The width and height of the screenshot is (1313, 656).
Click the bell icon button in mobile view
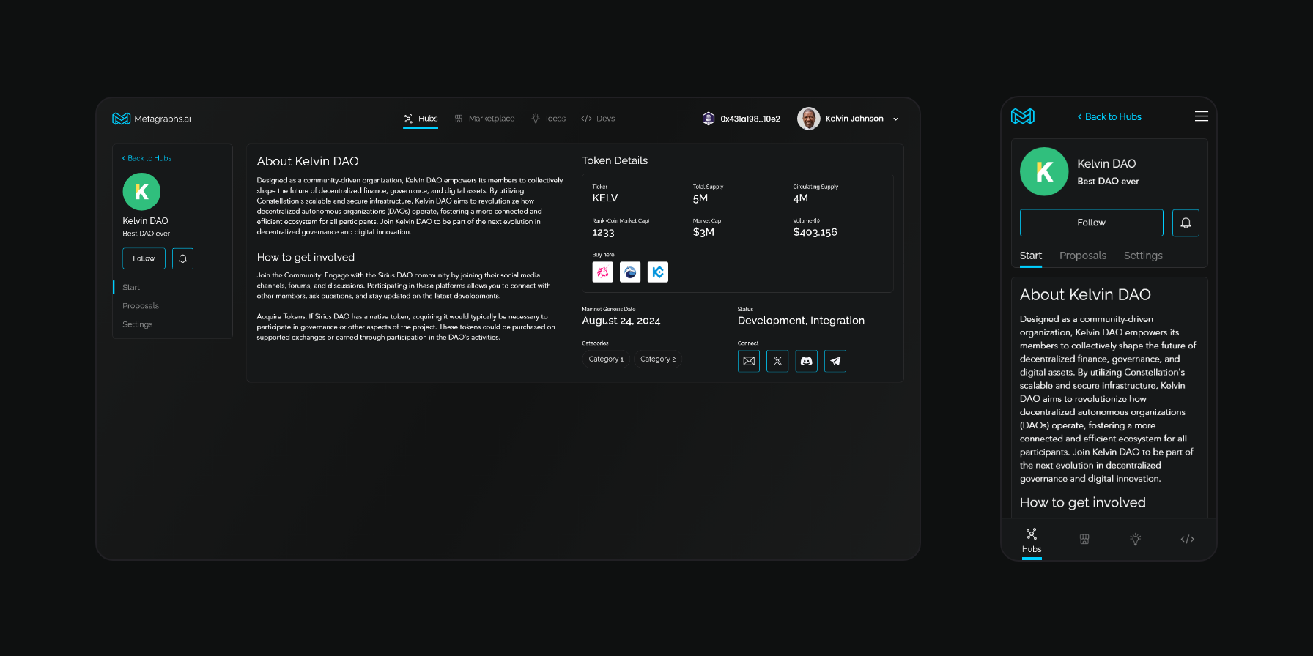click(x=1186, y=223)
